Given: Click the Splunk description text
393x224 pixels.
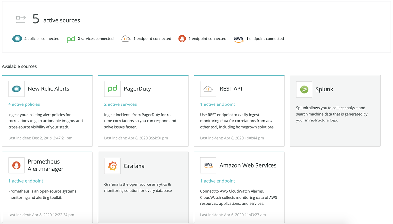Looking at the screenshot, I should click(332, 114).
